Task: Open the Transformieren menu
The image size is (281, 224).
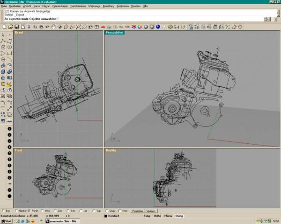Action: click(x=78, y=6)
